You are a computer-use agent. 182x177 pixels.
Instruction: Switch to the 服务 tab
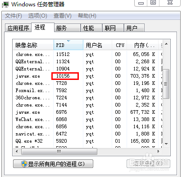click(x=67, y=28)
